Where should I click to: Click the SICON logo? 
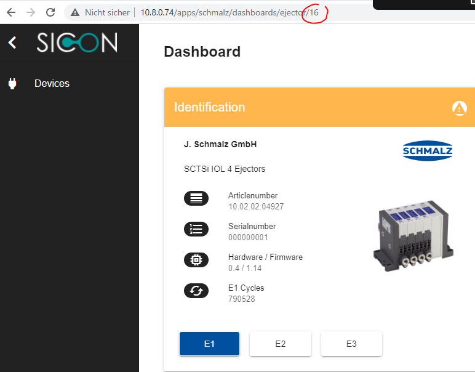coord(76,42)
